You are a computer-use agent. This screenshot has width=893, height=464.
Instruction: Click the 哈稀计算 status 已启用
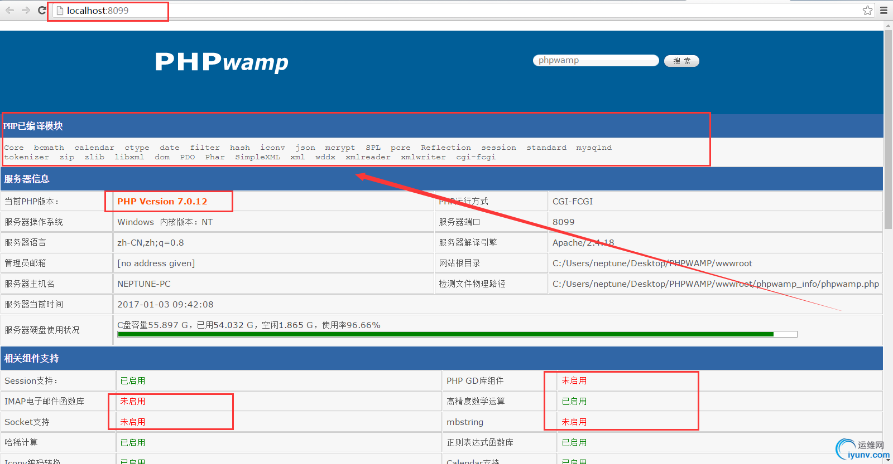[133, 442]
